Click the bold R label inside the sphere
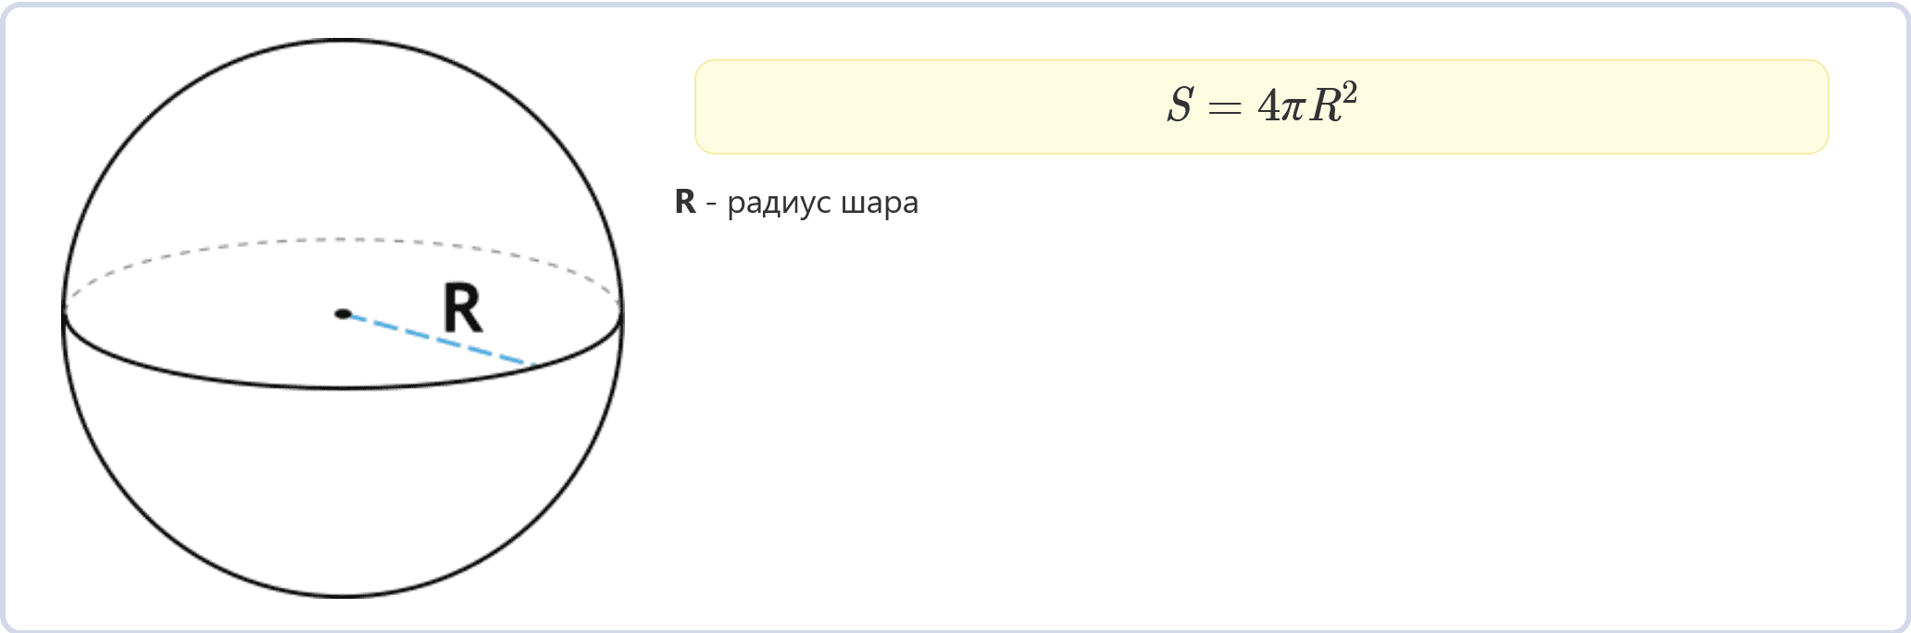This screenshot has height=633, width=1911. click(462, 309)
